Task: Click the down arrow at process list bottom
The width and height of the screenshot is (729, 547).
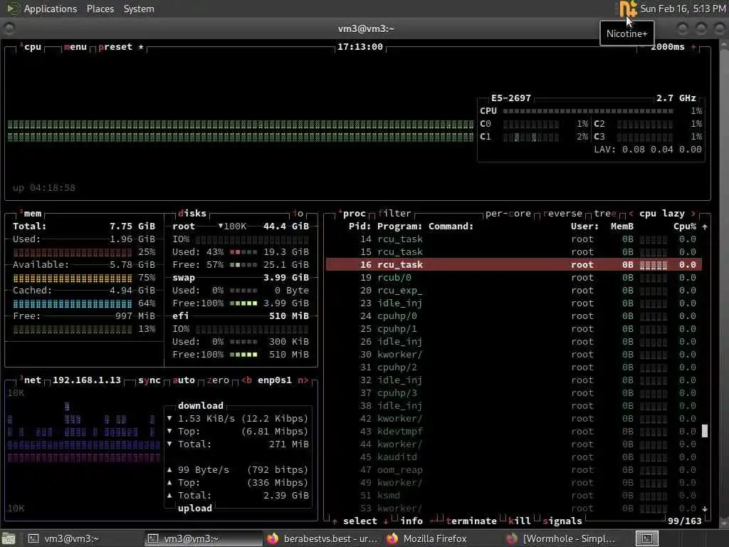Action: 705,509
